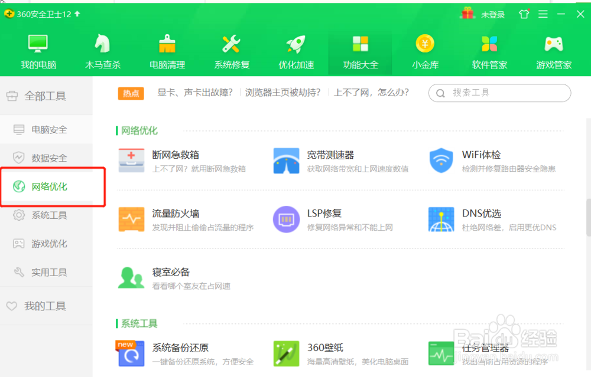Click the 360安全卫士12 title text
This screenshot has width=591, height=377.
click(44, 14)
